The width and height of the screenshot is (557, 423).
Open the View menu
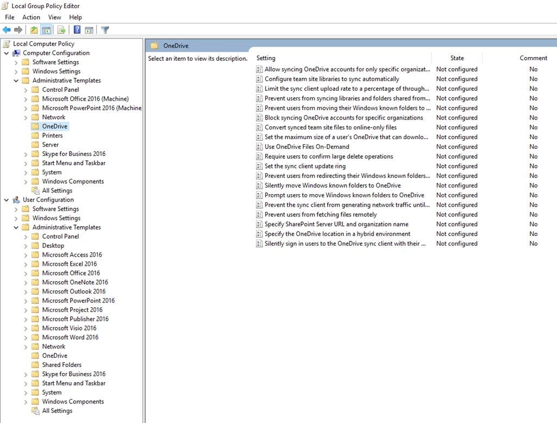tap(55, 17)
